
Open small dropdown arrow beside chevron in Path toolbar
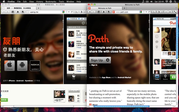point(162,12)
